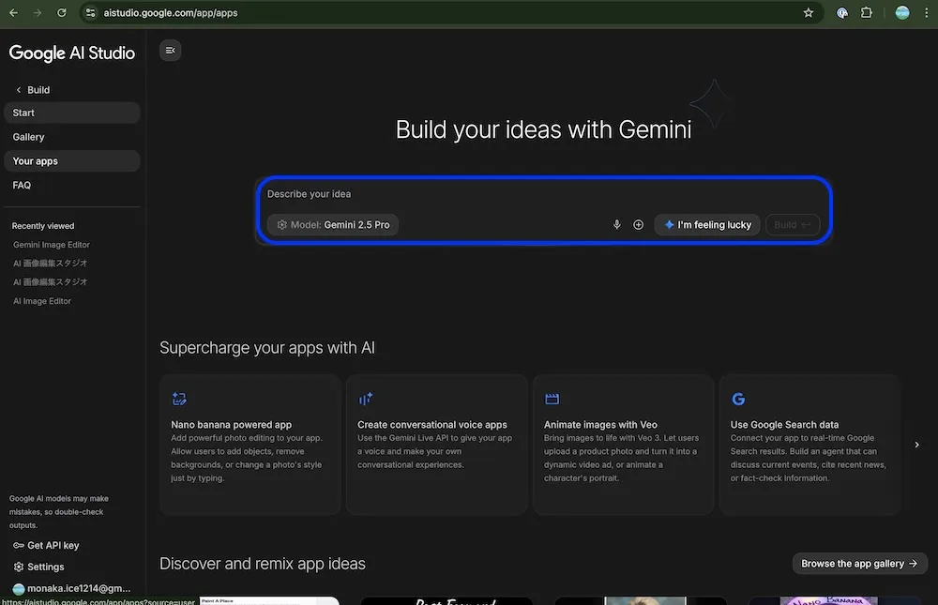Open the Gallery sidebar item
The image size is (938, 605).
(29, 137)
